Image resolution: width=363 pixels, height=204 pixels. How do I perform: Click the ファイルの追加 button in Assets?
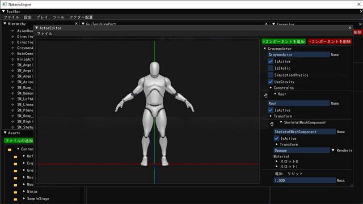[x=19, y=141]
